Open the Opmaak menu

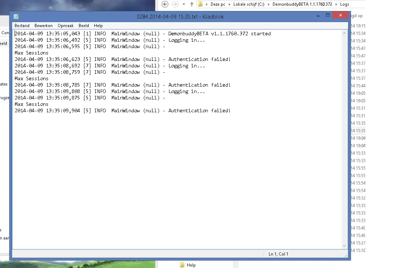coord(65,26)
